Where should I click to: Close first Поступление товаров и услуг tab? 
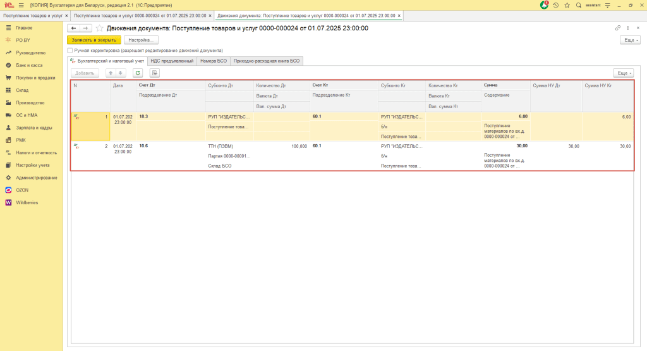coord(66,16)
